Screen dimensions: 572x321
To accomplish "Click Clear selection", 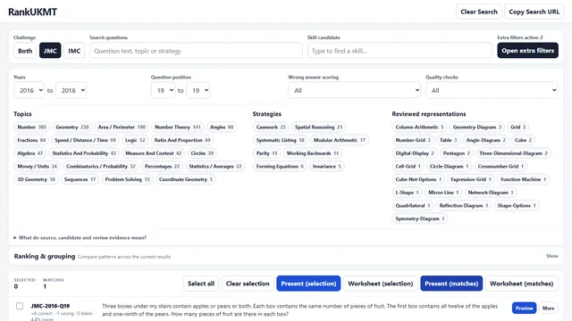I will click(x=248, y=284).
